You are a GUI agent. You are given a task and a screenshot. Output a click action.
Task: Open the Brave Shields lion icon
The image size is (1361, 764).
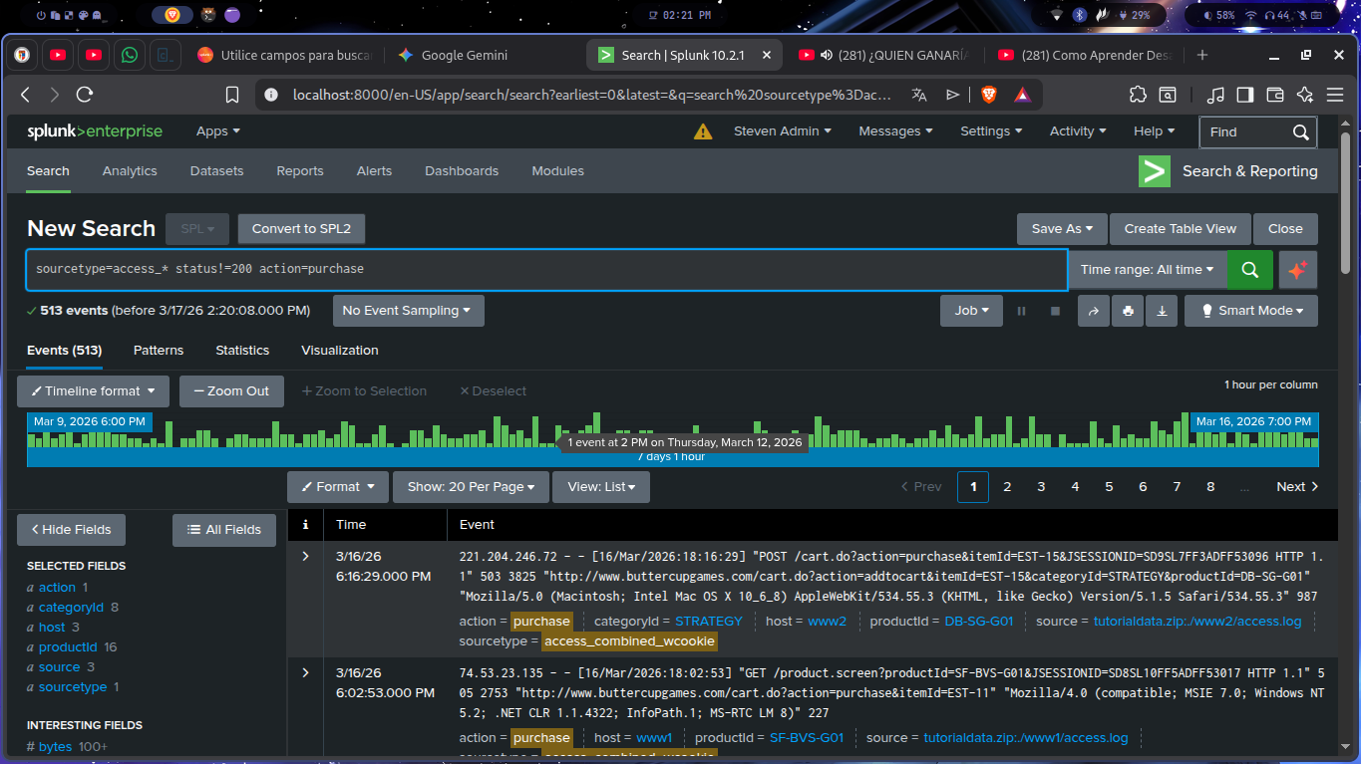point(988,95)
